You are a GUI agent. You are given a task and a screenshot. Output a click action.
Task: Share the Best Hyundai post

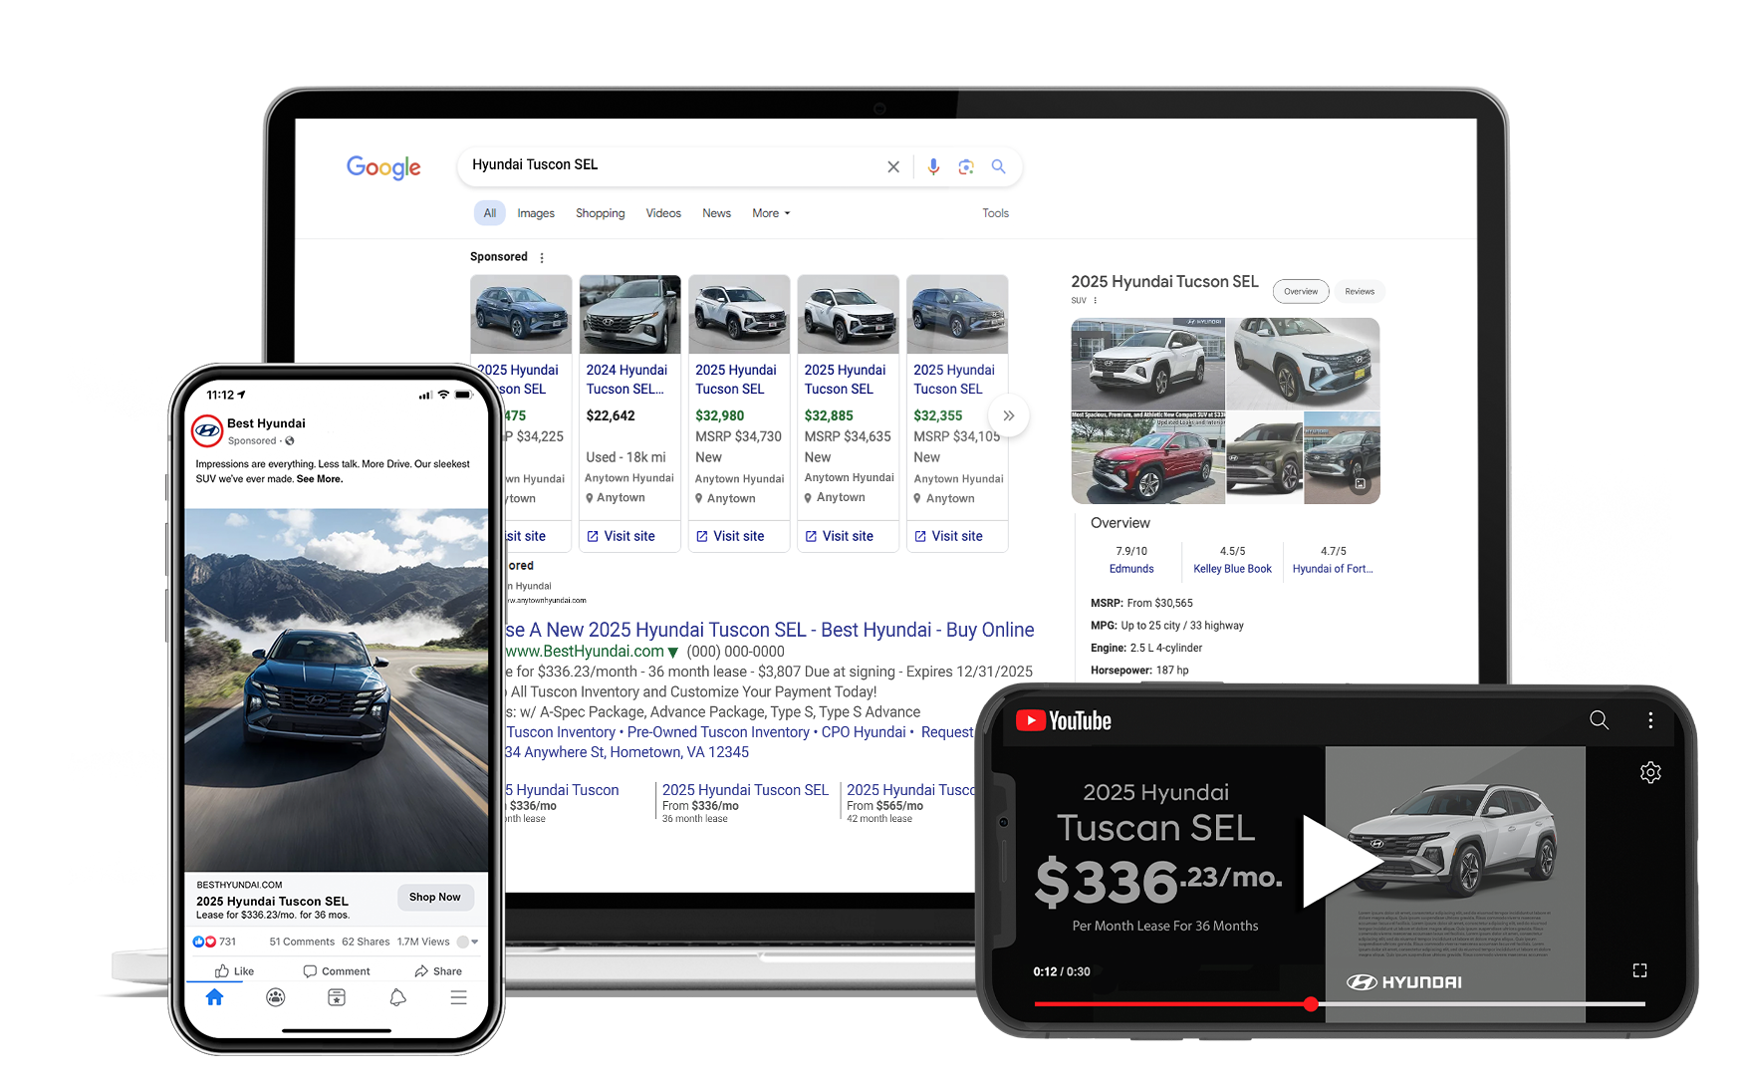click(438, 971)
